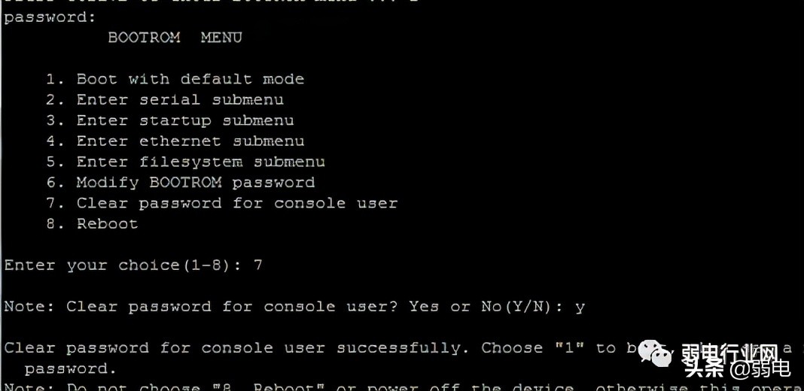The image size is (804, 391).
Task: Click the wrapped password. line near the bottom
Action: 71,369
